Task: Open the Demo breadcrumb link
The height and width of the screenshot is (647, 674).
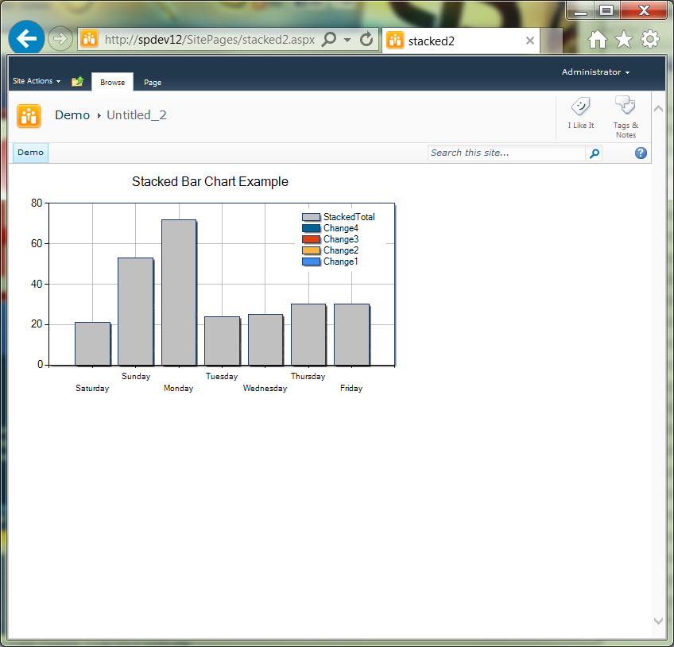Action: pos(72,115)
